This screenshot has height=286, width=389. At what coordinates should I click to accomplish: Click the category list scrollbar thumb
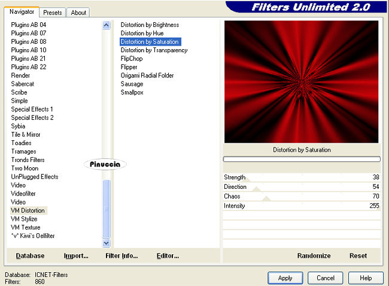pos(106,209)
